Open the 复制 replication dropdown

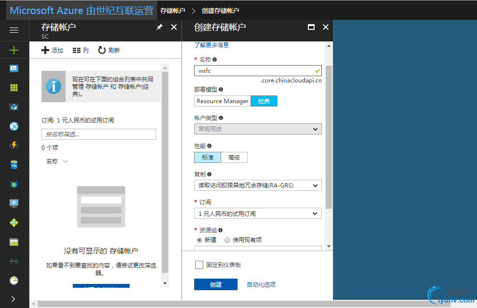point(258,186)
